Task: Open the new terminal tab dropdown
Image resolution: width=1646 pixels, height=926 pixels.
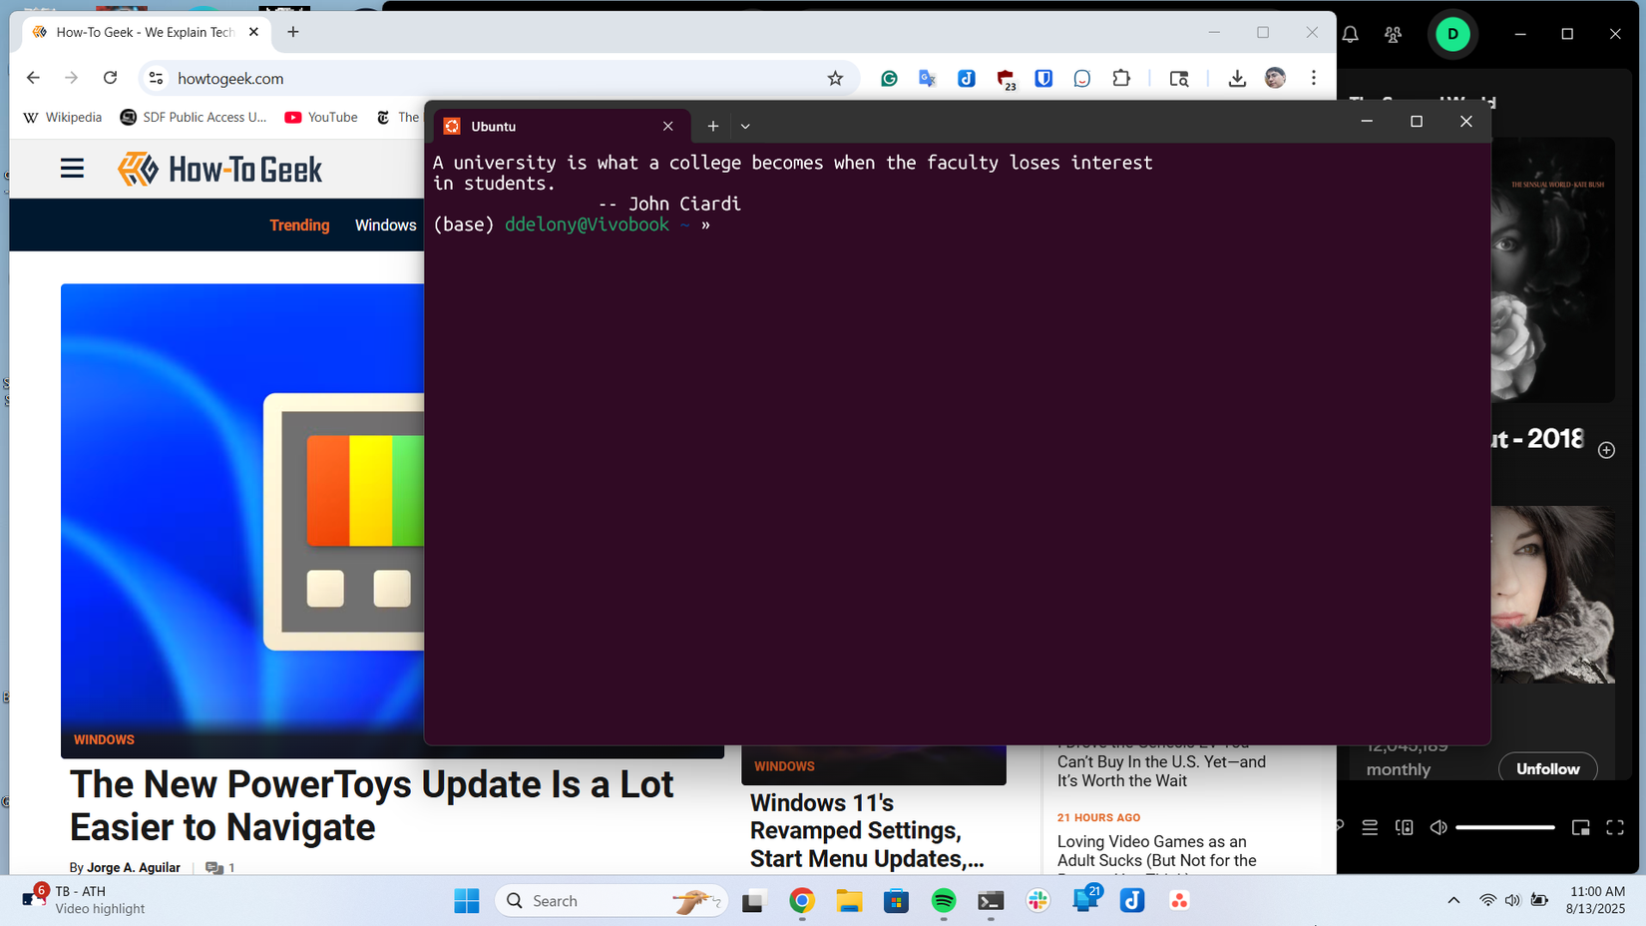Action: [x=745, y=126]
